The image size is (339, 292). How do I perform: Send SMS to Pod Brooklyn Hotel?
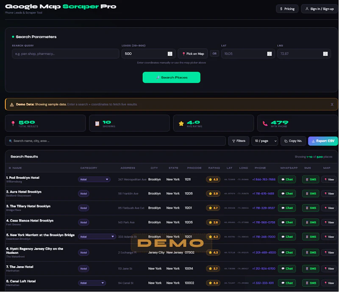(x=311, y=180)
